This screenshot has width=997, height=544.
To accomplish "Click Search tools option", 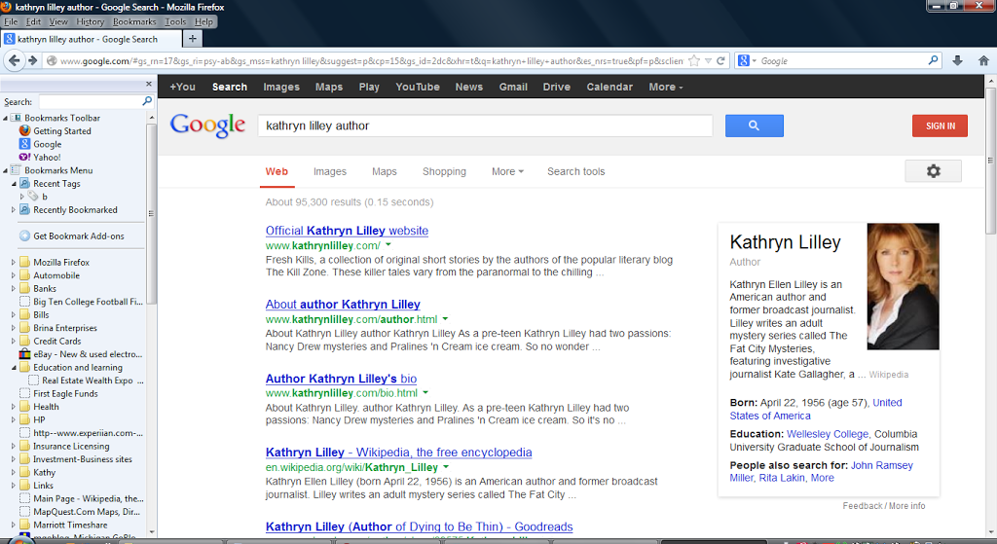I will pos(576,171).
